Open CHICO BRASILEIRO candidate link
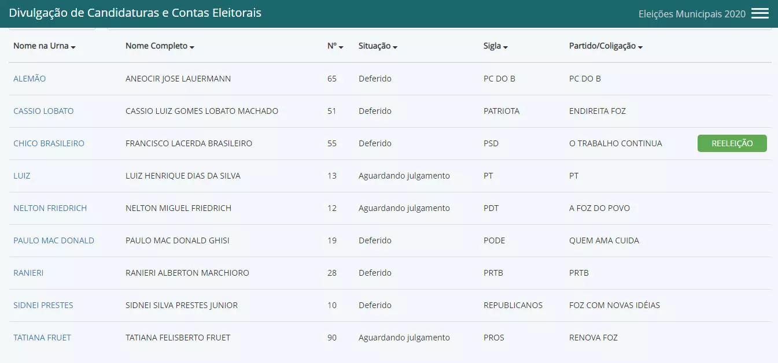This screenshot has height=363, width=778. (x=49, y=143)
